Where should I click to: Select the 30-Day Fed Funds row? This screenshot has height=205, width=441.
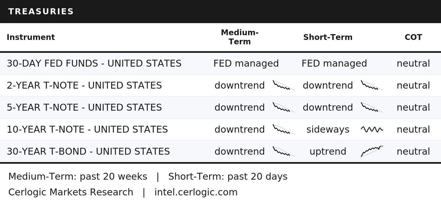[220, 63]
